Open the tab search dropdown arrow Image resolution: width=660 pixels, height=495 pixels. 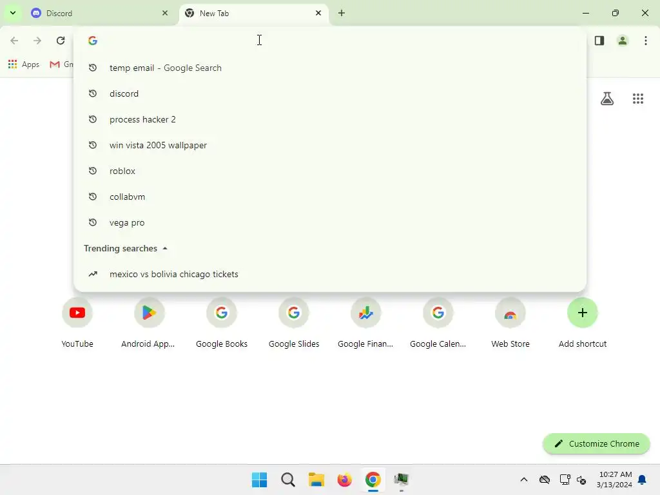pos(13,13)
